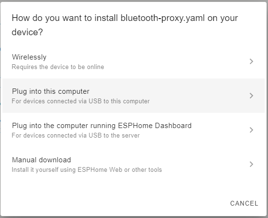Screen dimensions: 268x218
Task: Click the highlighted Plug into this computer row
Action: pos(134,96)
